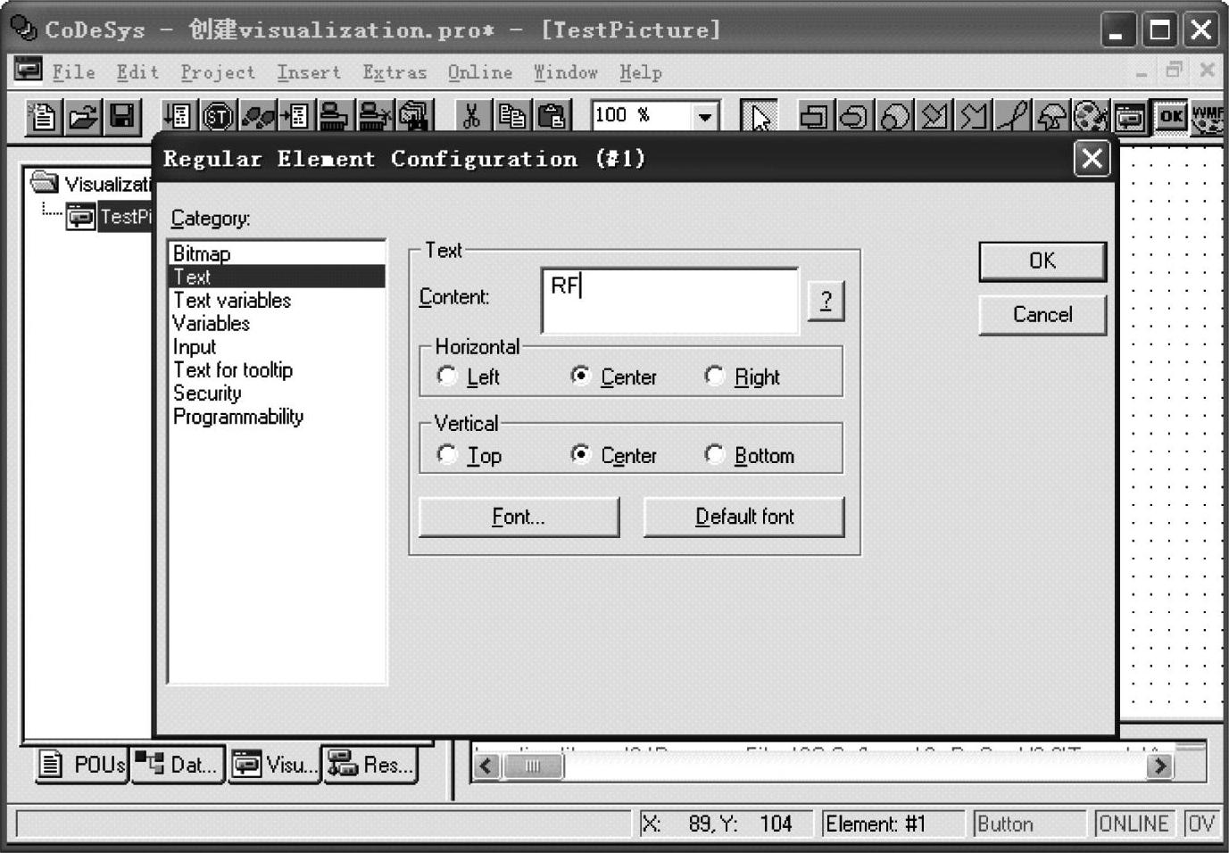This screenshot has height=853, width=1229.
Task: Select the Rounded rectangle tool
Action: [x=853, y=117]
